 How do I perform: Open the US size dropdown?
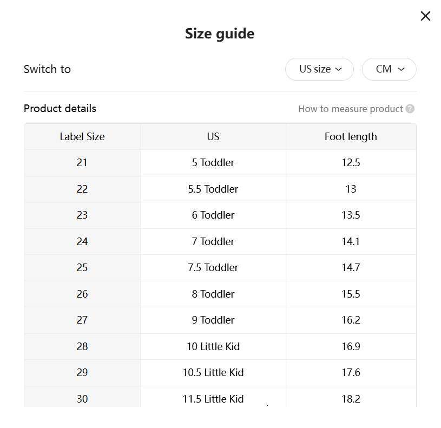pyautogui.click(x=319, y=69)
